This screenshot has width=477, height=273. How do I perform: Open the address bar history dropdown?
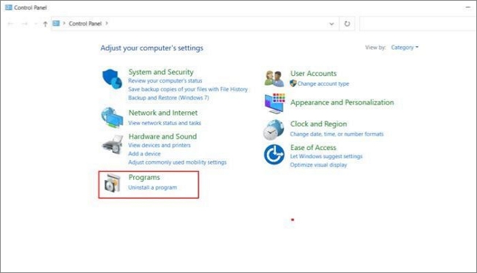[x=331, y=23]
